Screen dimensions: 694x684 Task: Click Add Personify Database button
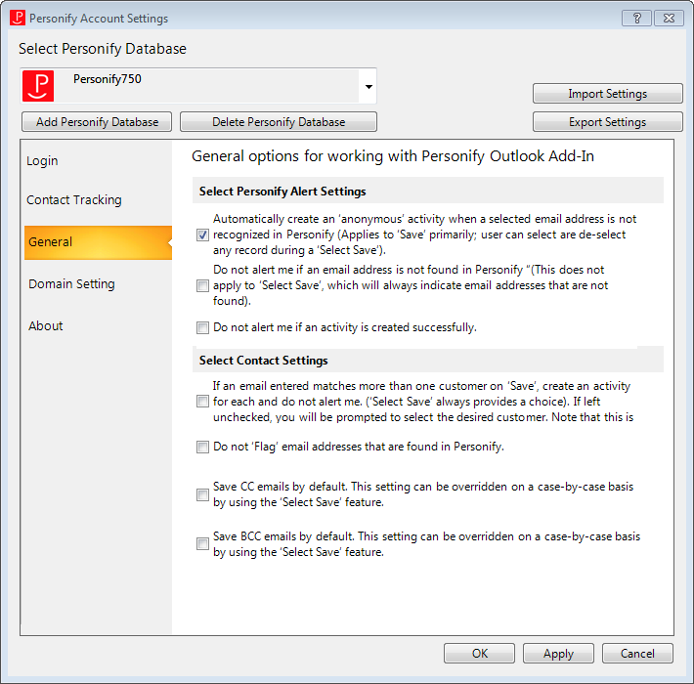pyautogui.click(x=97, y=122)
